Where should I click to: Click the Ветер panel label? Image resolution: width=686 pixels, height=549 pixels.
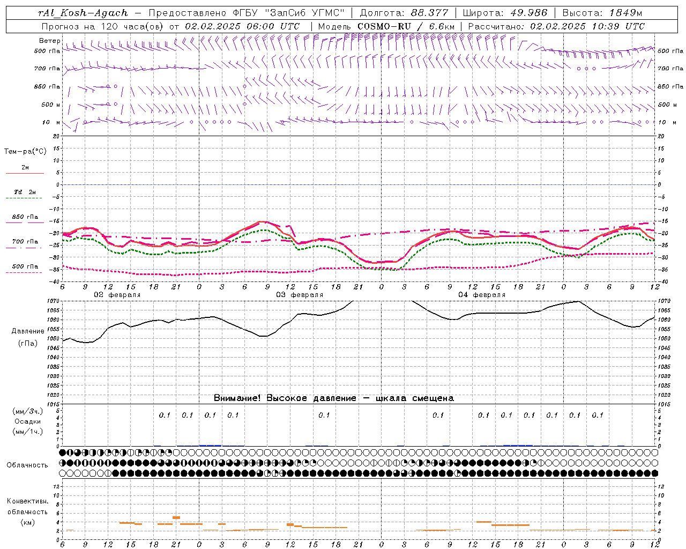click(49, 41)
